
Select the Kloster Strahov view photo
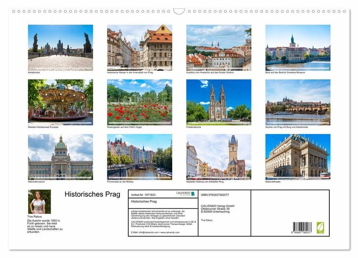(219, 48)
